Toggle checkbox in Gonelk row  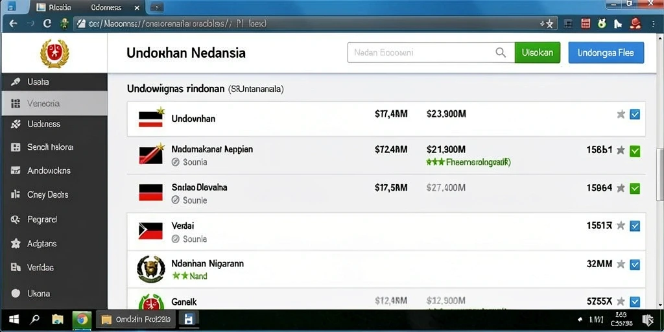[x=635, y=302]
